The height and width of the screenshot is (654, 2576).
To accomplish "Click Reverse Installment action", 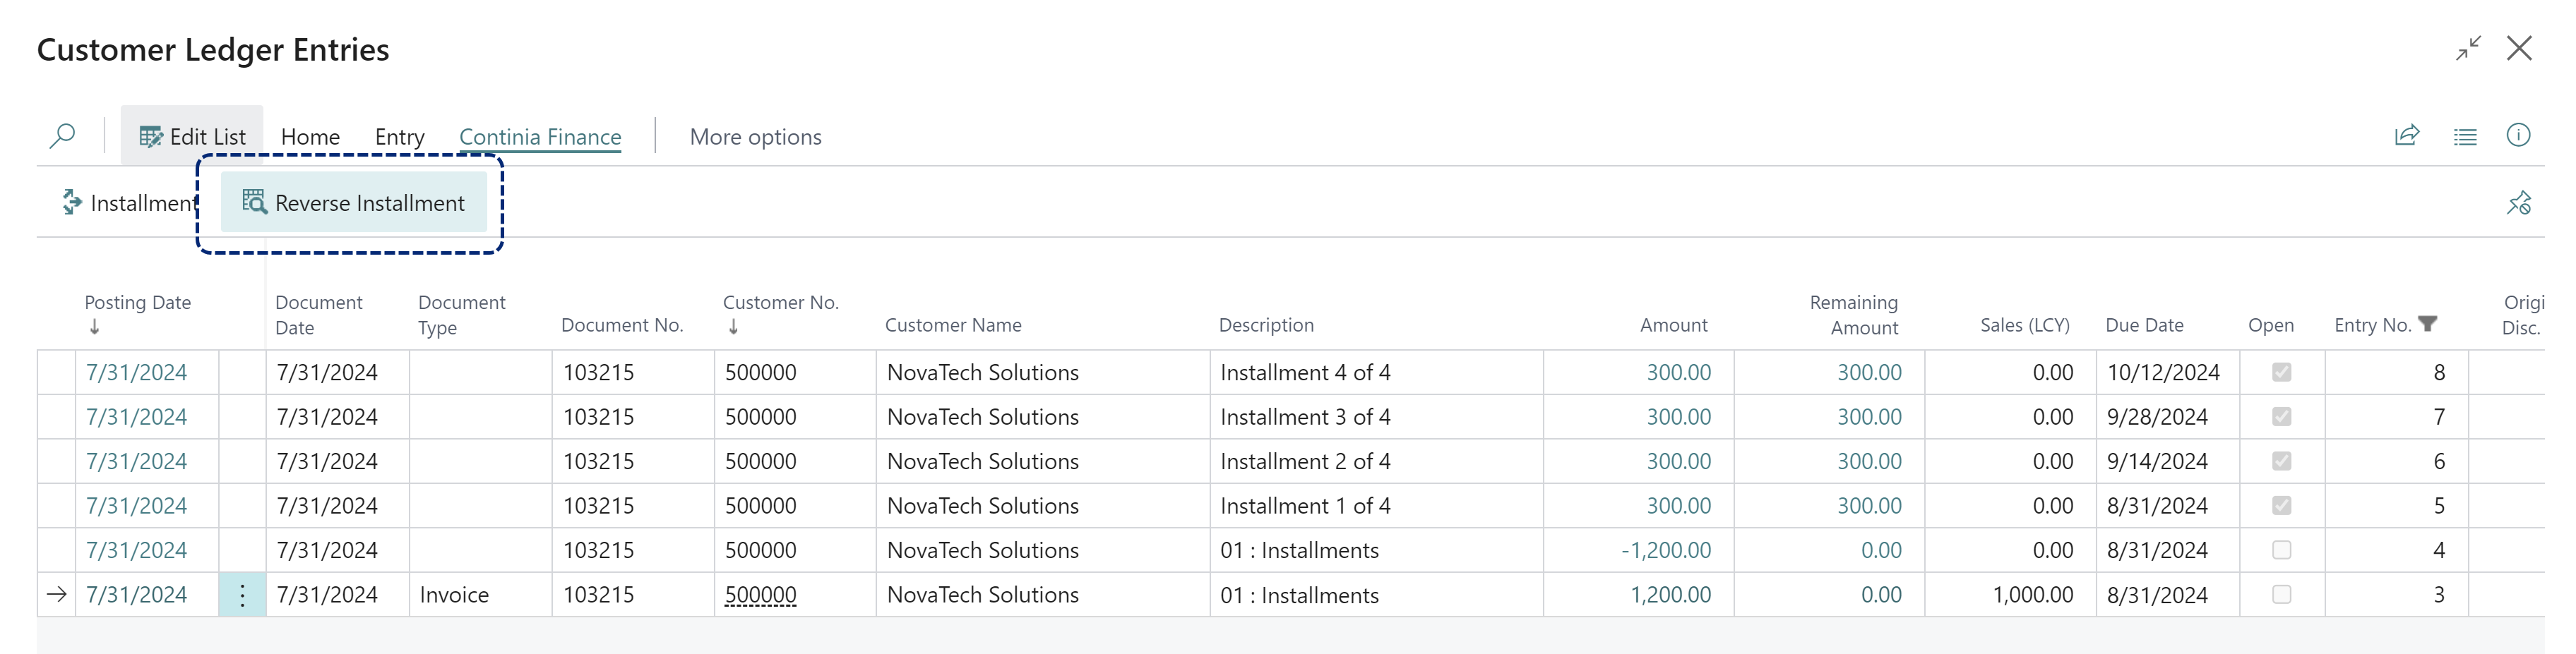I will tap(354, 202).
